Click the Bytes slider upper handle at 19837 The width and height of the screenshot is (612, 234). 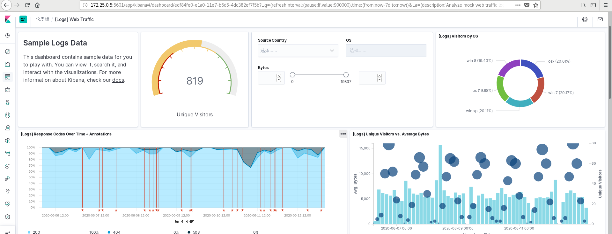(x=346, y=75)
